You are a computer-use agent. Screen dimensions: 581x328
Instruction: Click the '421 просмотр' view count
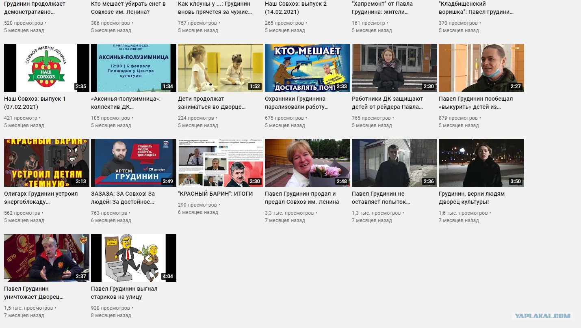click(21, 118)
